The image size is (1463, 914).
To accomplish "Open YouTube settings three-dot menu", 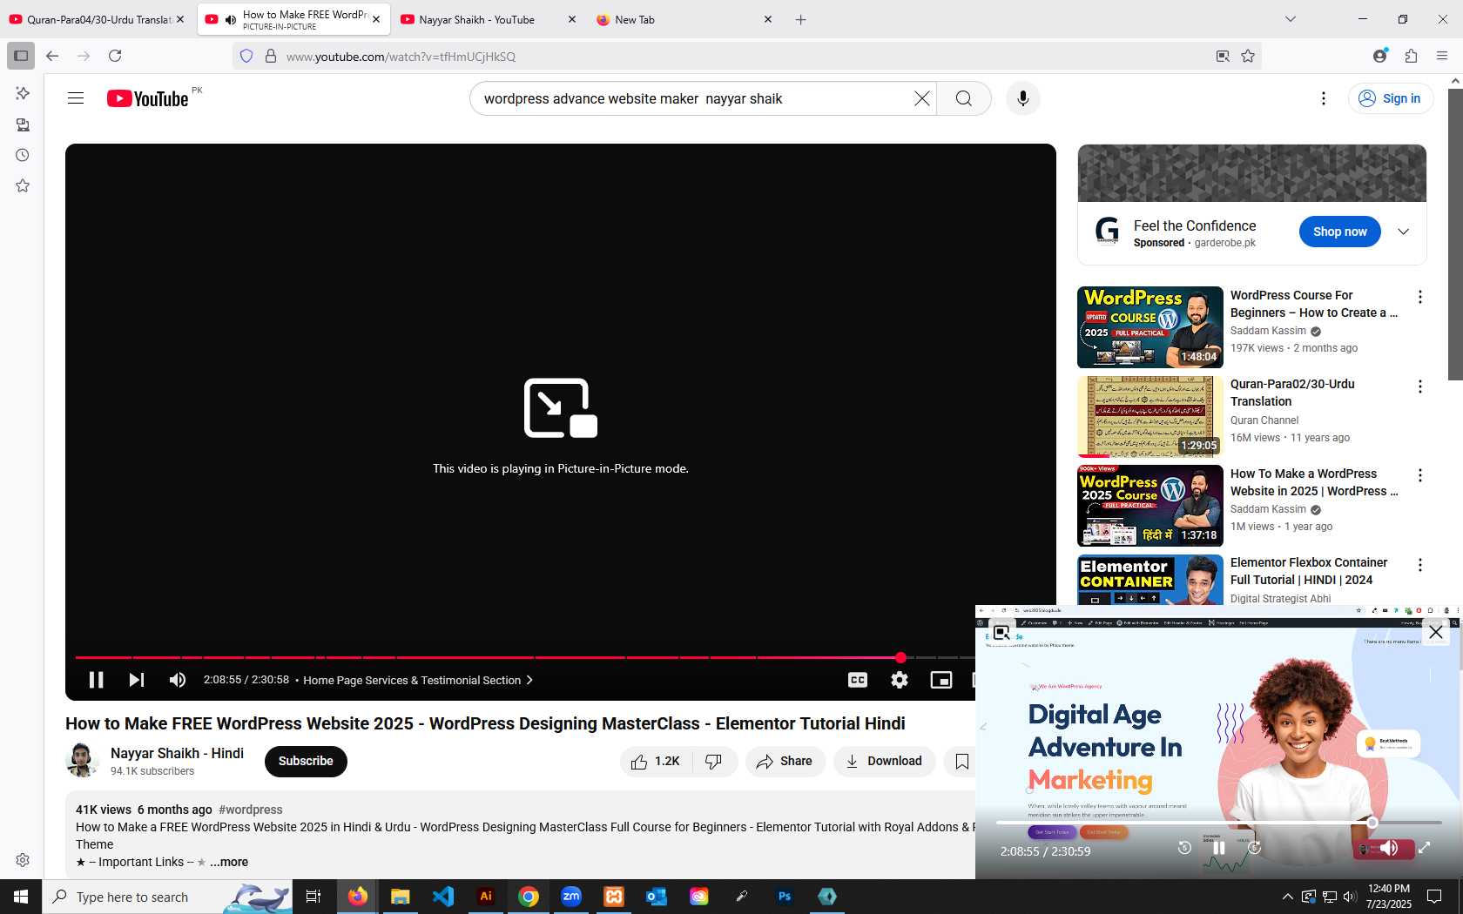I will tap(1324, 98).
